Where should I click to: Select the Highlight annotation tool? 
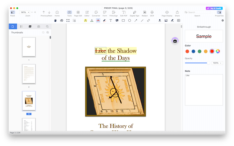(x=86, y=21)
